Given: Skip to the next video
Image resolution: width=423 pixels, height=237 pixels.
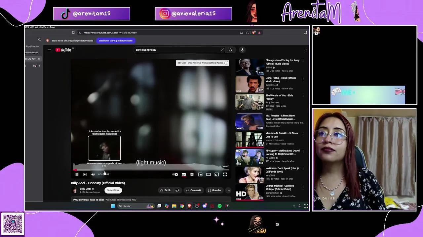Looking at the screenshot, I should click(x=85, y=174).
